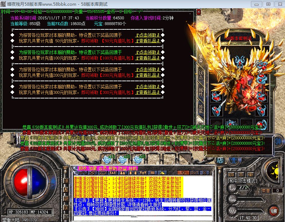
Task: Click the X exit button in chat toolbar
Action: [204, 173]
